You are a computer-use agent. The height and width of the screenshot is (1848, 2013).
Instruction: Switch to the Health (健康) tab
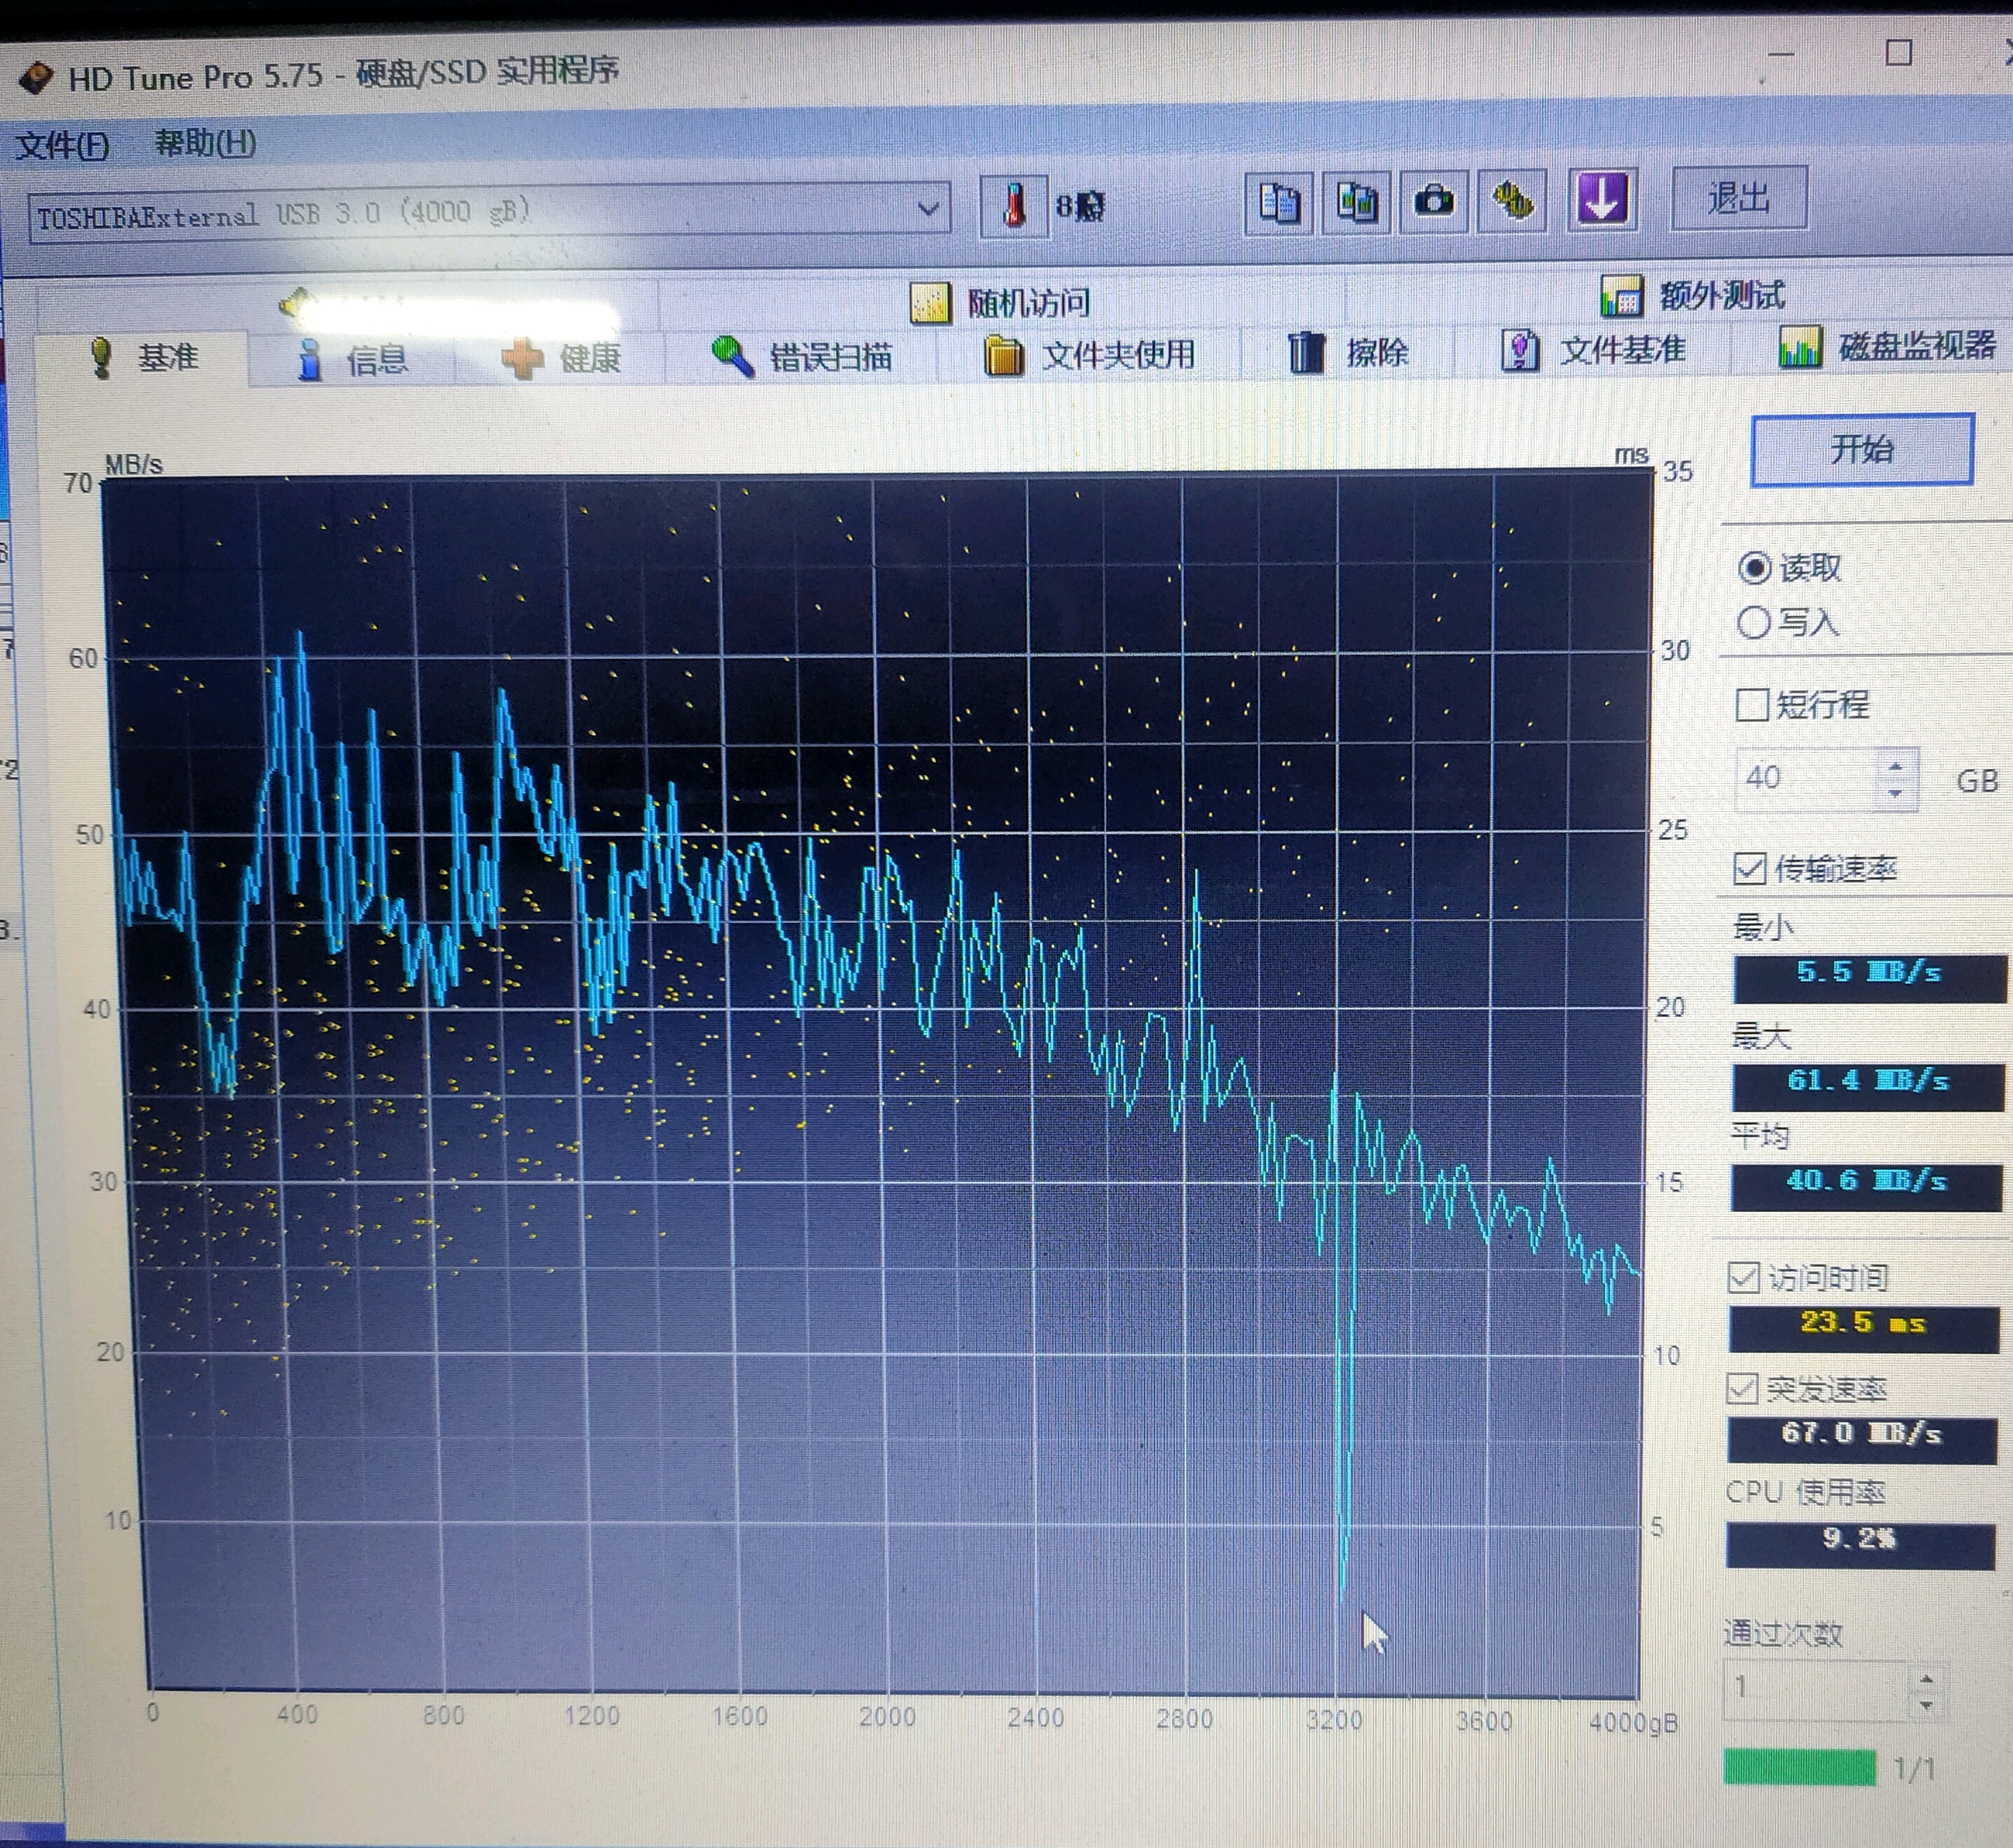coord(561,358)
